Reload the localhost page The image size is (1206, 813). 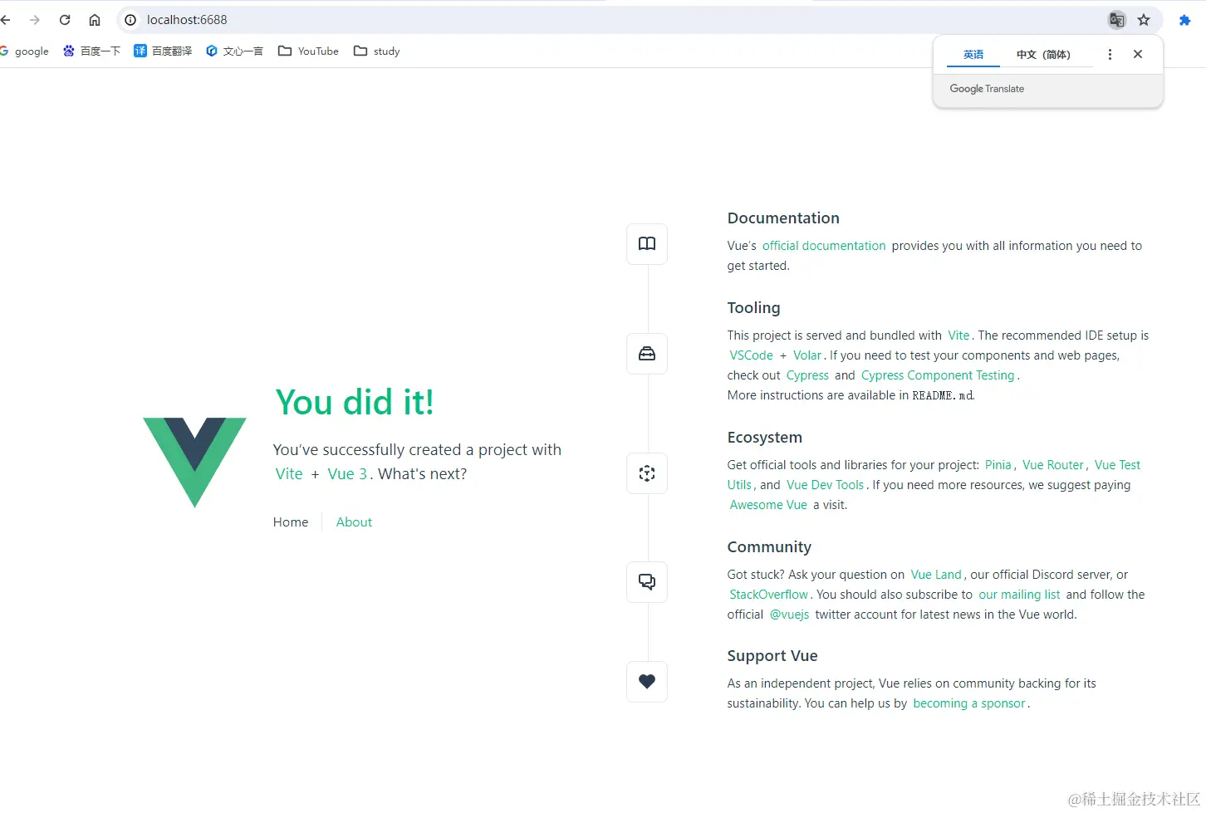65,20
